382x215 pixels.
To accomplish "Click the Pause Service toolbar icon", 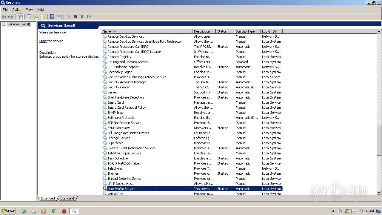I will [x=82, y=17].
